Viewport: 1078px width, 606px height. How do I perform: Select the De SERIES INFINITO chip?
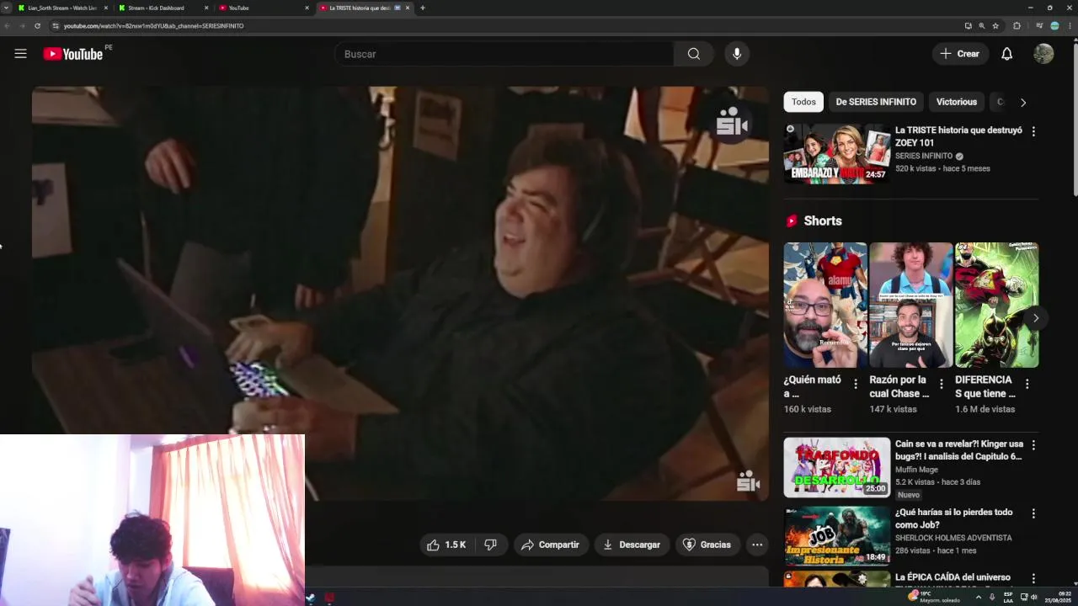point(876,102)
